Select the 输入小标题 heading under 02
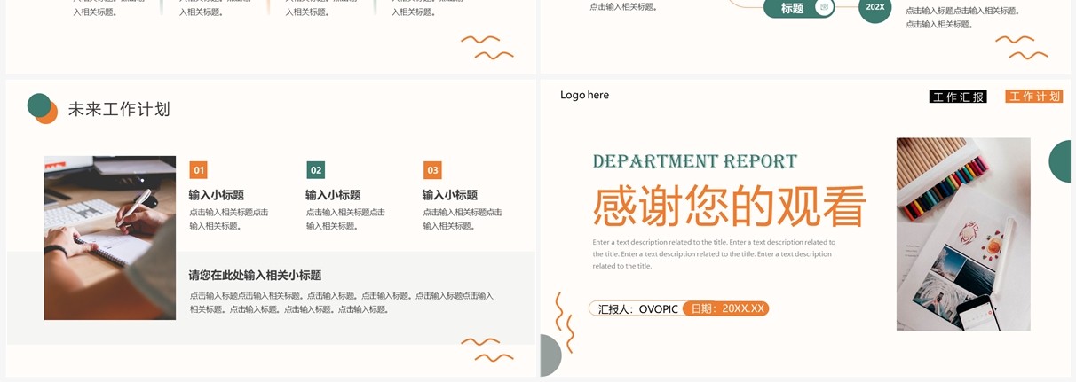The height and width of the screenshot is (382, 1076). (333, 195)
